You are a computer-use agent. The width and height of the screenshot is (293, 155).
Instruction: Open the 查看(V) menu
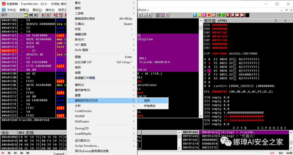point(24,10)
